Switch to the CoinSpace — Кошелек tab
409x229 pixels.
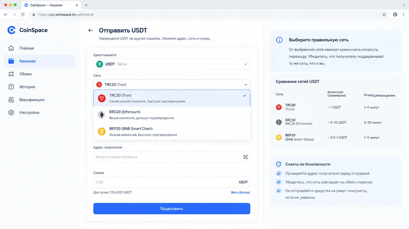coord(51,5)
